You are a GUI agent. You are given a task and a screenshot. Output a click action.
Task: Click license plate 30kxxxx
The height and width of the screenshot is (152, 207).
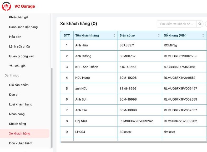tap(125, 132)
